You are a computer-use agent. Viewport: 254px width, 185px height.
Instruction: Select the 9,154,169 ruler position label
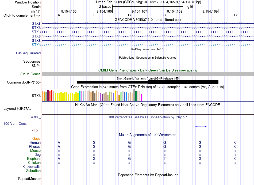click(x=210, y=11)
